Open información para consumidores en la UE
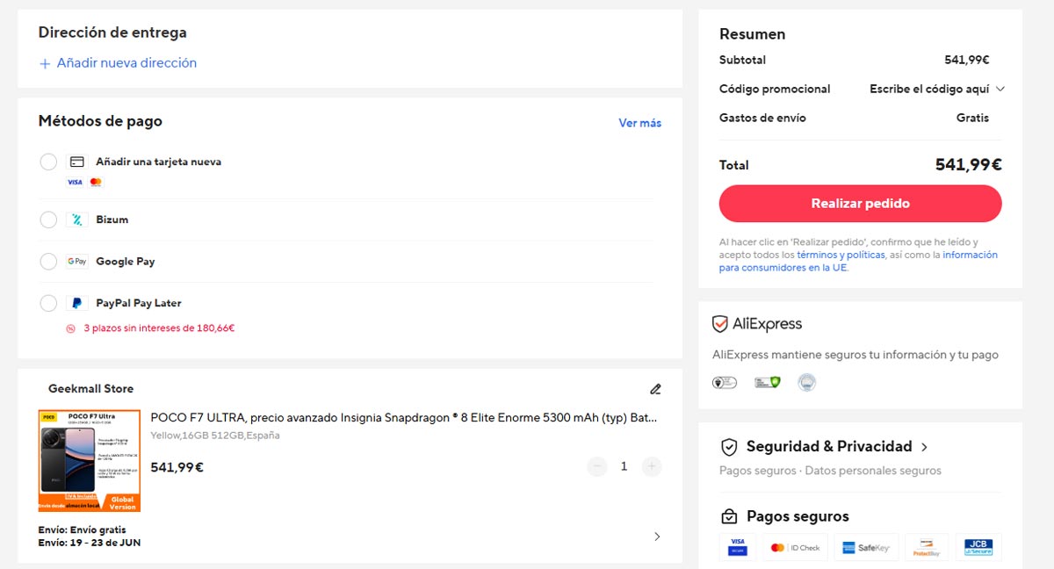The height and width of the screenshot is (569, 1054). [x=858, y=261]
